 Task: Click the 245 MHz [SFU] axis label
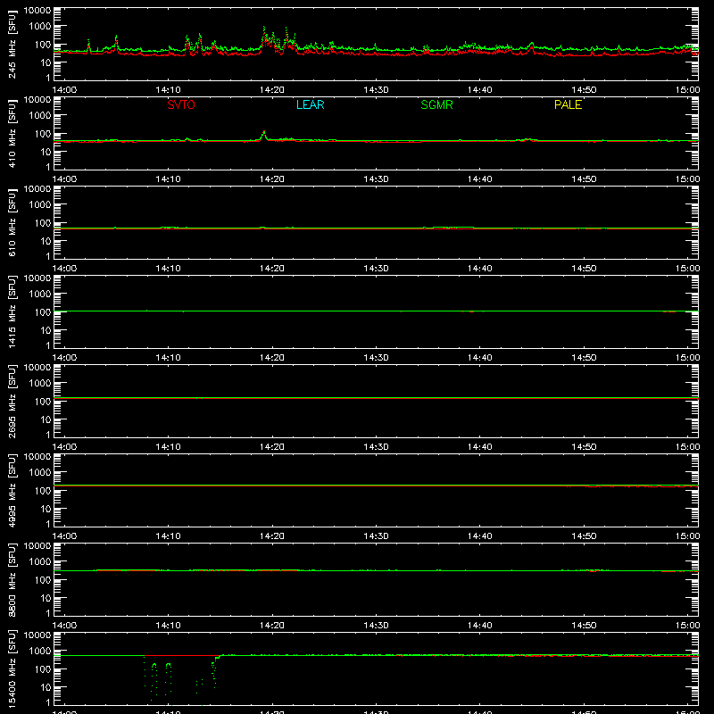coord(12,44)
